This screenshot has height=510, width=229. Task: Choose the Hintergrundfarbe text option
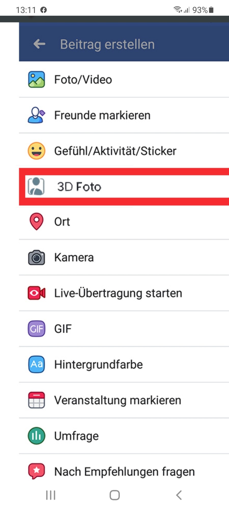[x=98, y=365]
